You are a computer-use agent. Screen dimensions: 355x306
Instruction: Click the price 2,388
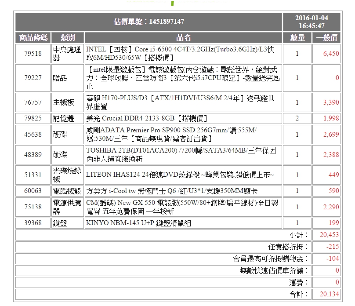pos(331,155)
